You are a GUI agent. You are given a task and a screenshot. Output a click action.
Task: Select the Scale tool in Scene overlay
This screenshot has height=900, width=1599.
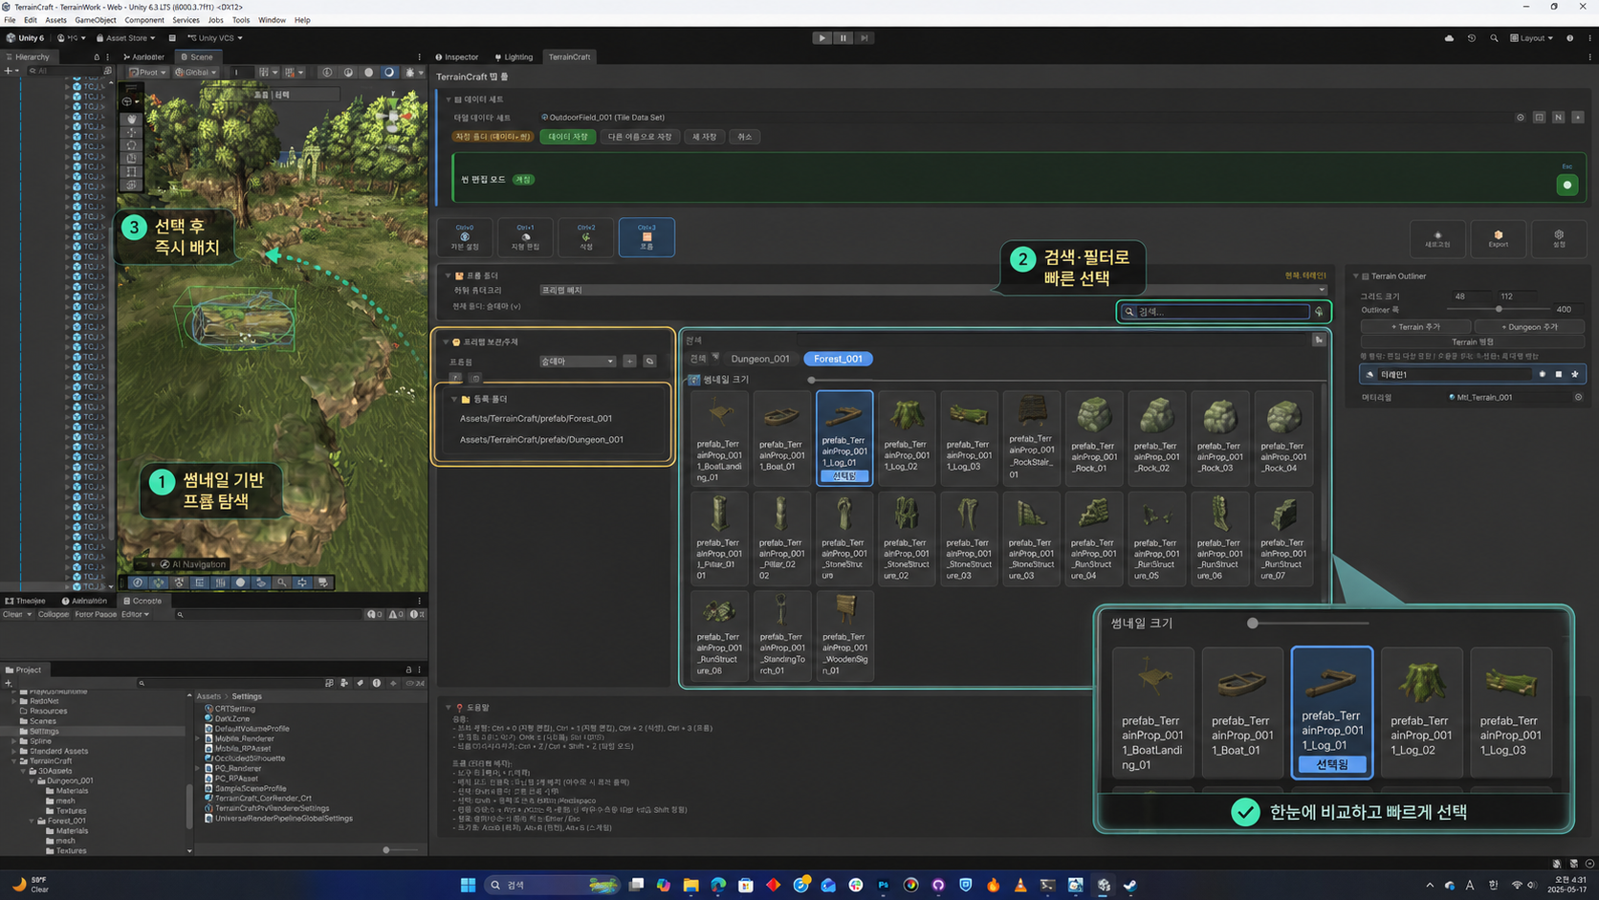coord(131,160)
